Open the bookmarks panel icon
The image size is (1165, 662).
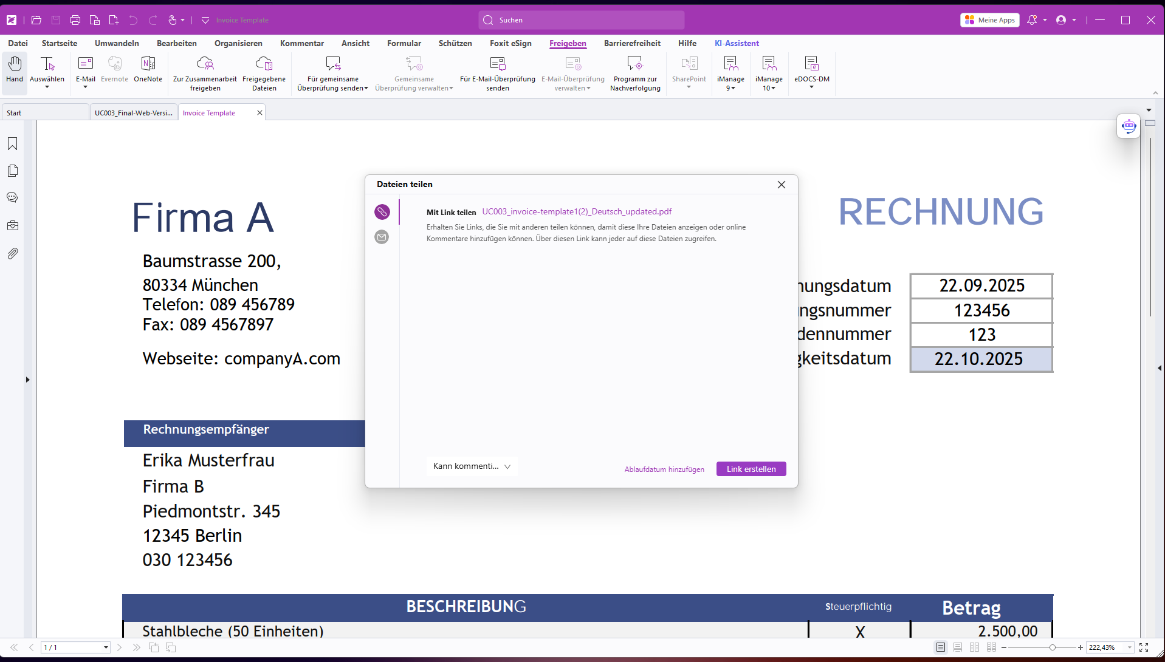tap(13, 144)
